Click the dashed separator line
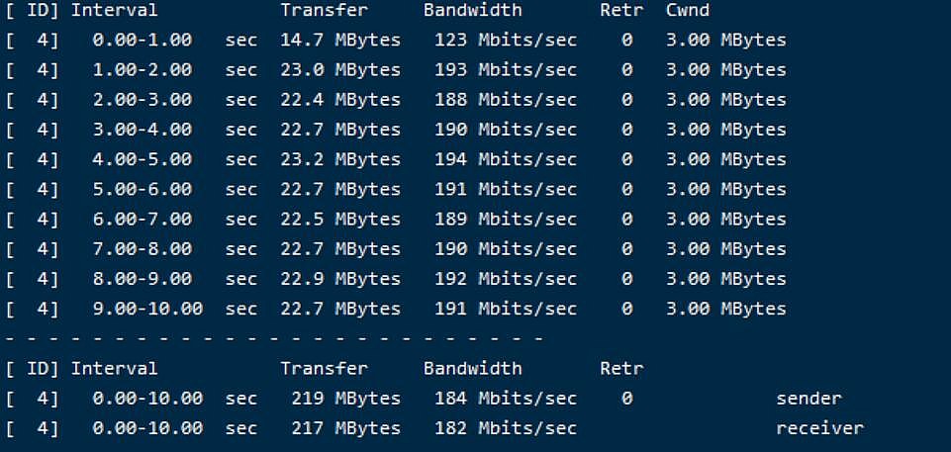 pyautogui.click(x=274, y=338)
